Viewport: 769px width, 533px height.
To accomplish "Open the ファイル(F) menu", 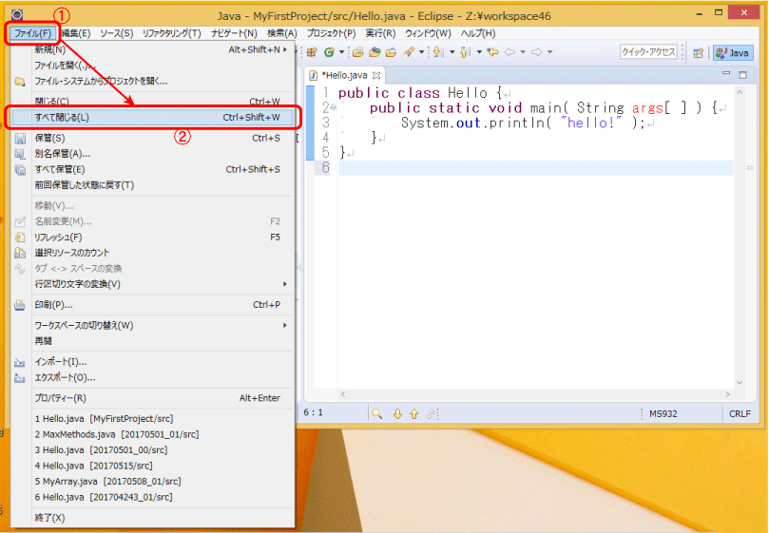I will pos(32,33).
